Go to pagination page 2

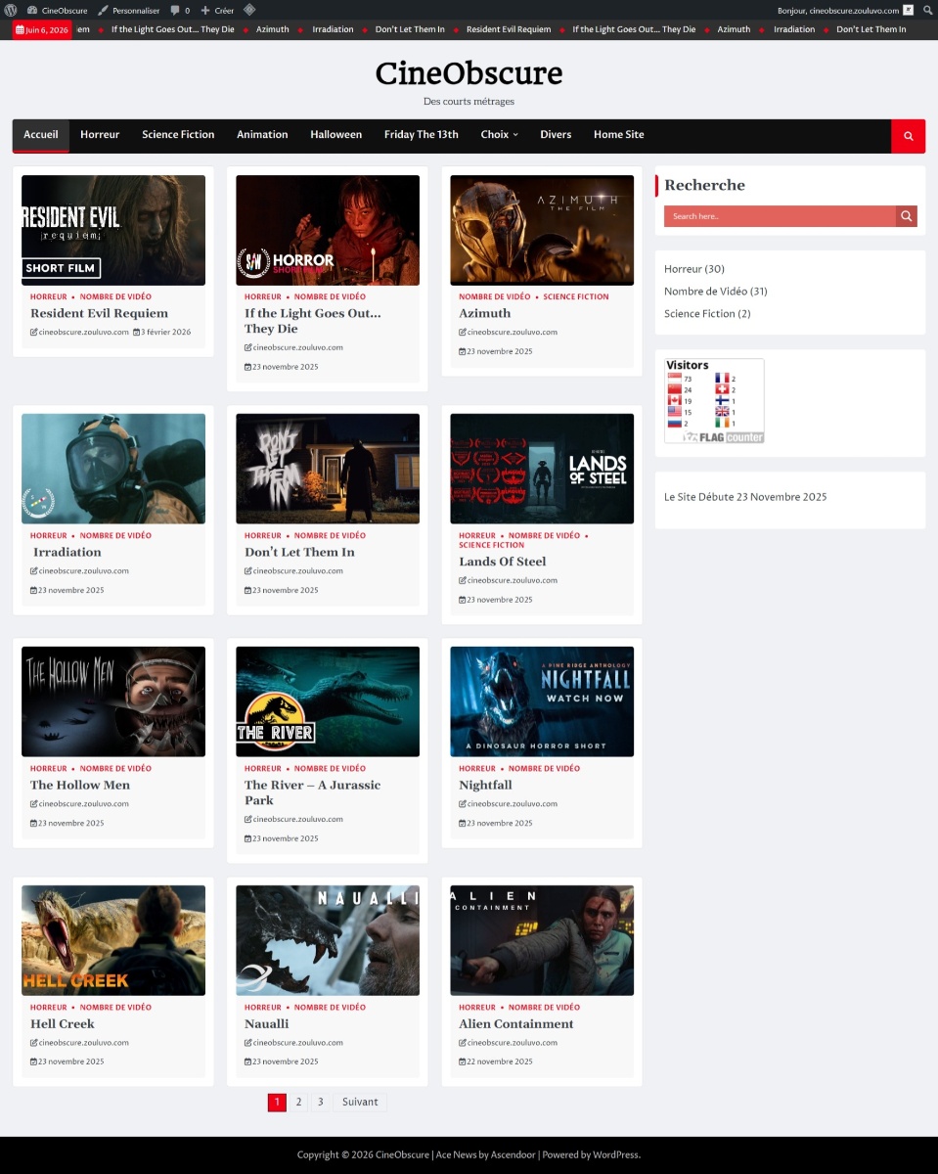tap(298, 1103)
